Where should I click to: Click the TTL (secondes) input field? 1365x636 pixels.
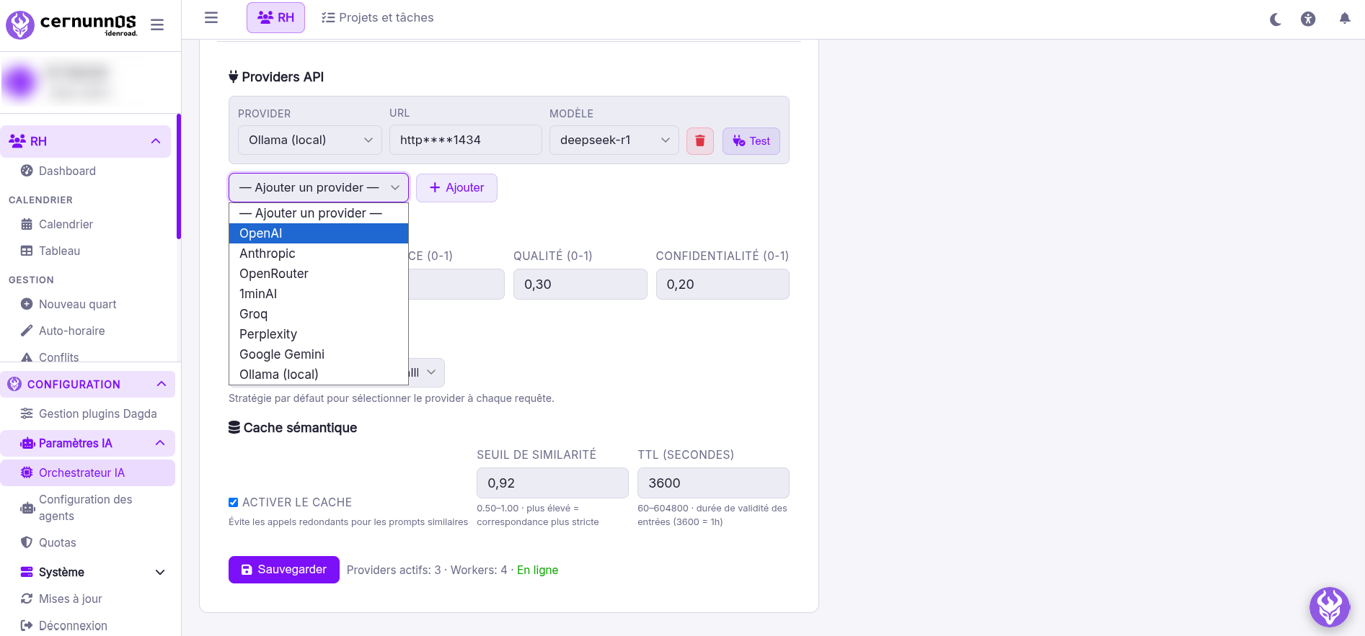[713, 483]
